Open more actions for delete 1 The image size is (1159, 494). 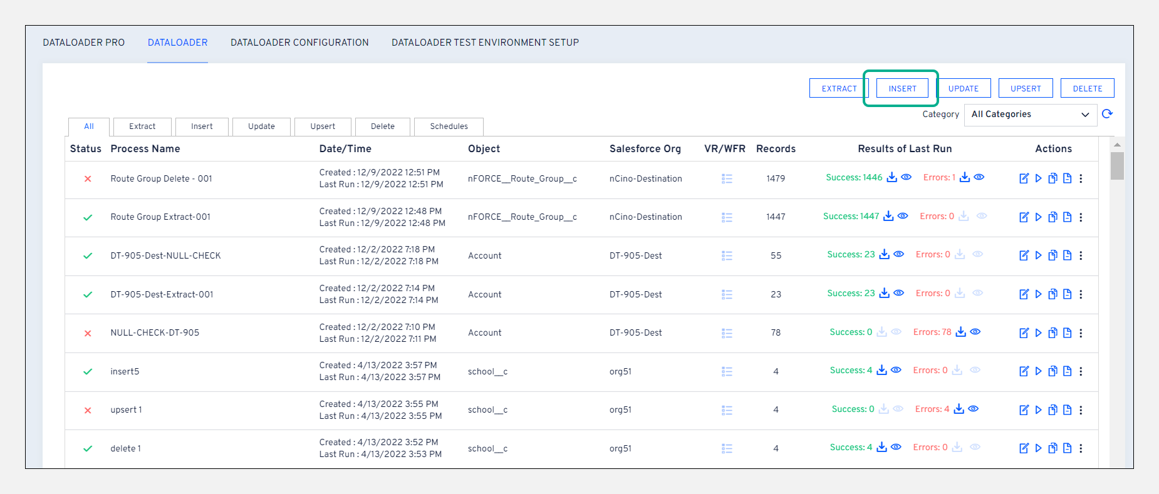1081,448
